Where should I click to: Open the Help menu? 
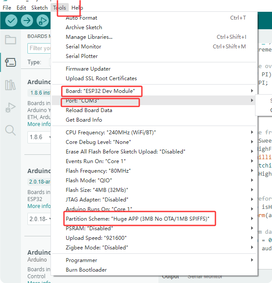(77, 8)
